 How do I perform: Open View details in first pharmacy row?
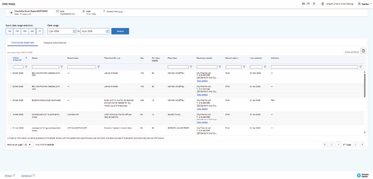tap(202, 81)
